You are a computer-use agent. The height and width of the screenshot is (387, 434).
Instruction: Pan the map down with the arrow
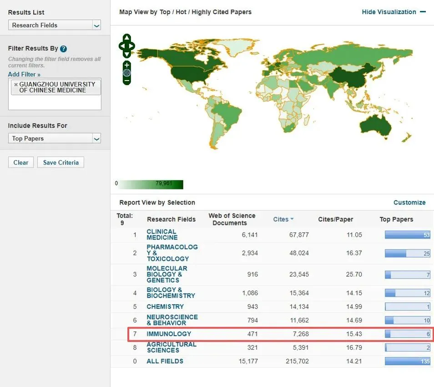click(x=127, y=54)
